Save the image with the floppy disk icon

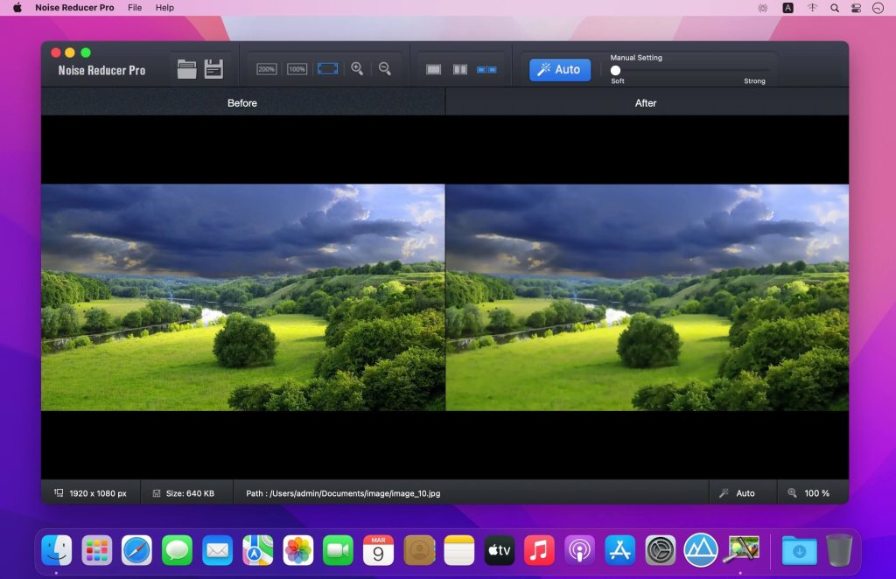pyautogui.click(x=213, y=69)
